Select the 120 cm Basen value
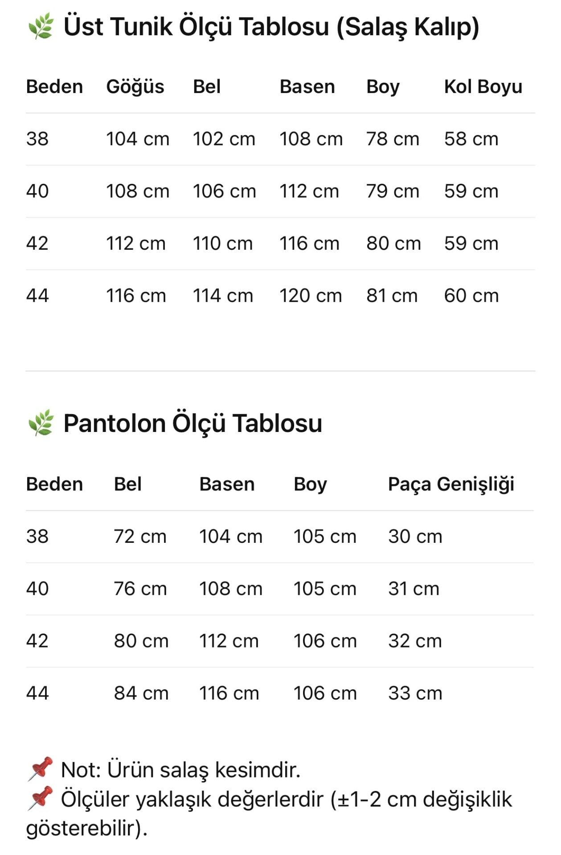The image size is (561, 855). pos(311,296)
